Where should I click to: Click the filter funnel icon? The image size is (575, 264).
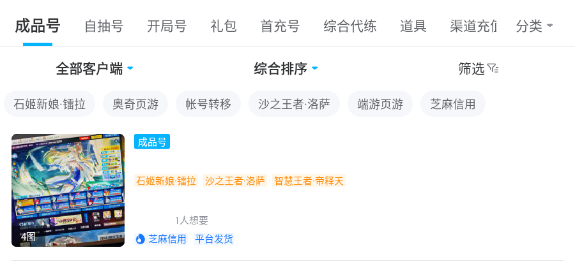[x=493, y=68]
